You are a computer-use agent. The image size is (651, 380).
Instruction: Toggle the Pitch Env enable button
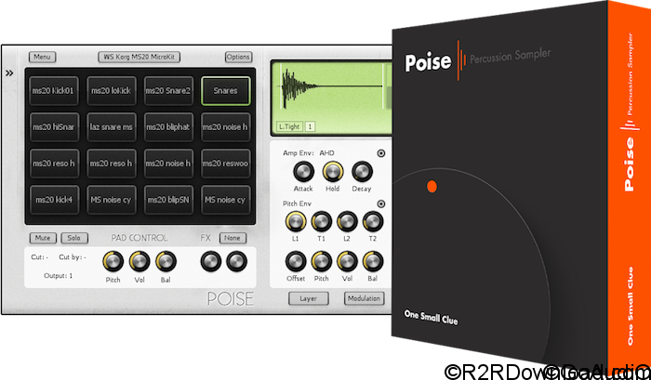tap(381, 204)
